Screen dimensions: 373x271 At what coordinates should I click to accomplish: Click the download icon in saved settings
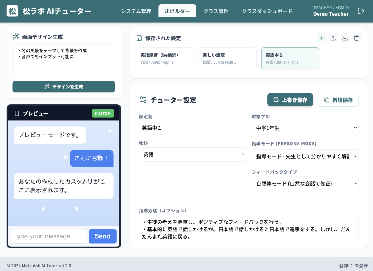[x=345, y=38]
